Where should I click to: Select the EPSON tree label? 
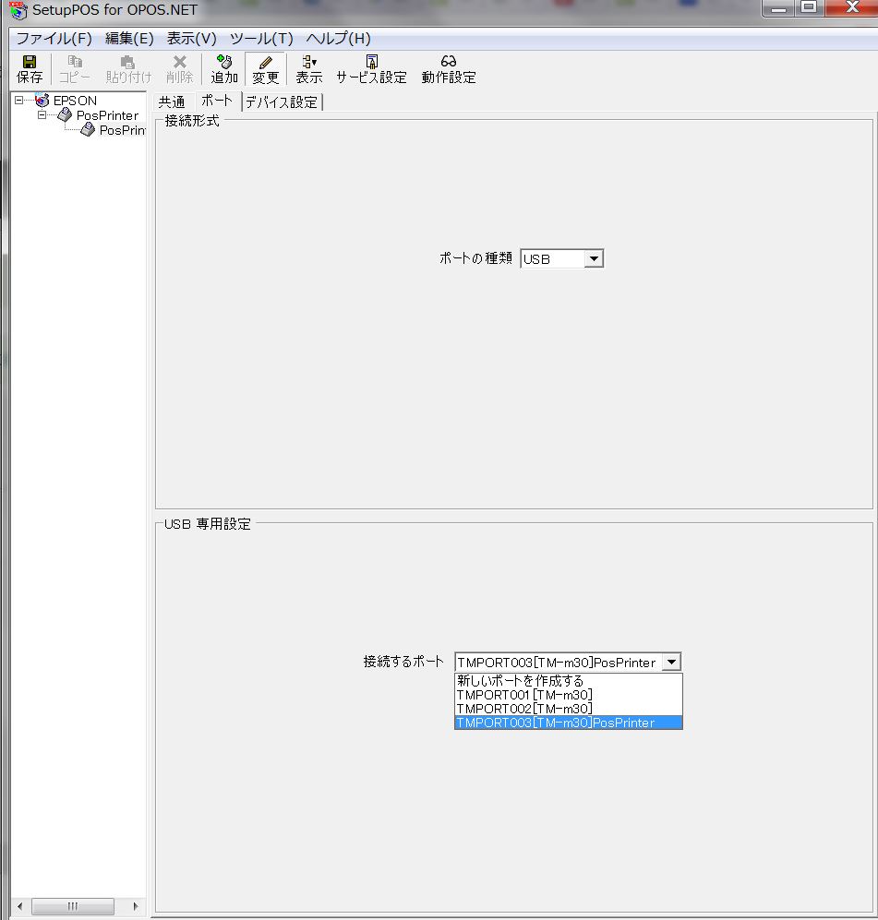point(75,101)
